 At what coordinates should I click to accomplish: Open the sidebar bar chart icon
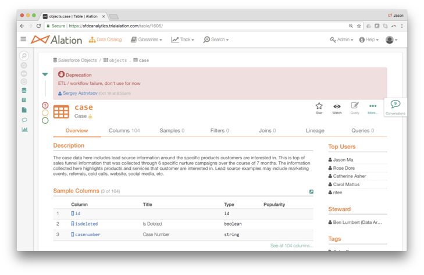[24, 130]
